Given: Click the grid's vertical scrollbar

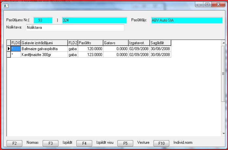Looking at the screenshot, I should [x=223, y=88].
